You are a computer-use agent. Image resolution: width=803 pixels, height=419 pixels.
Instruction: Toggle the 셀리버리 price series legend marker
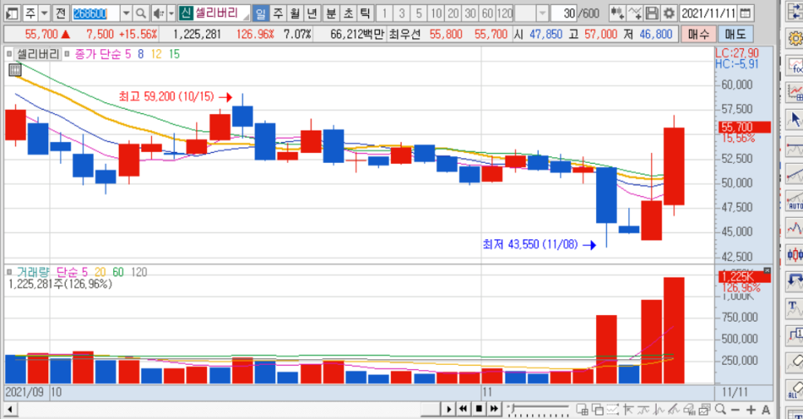[x=8, y=53]
